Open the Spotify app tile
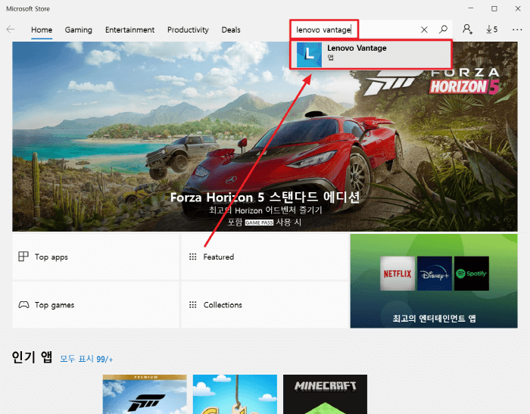Viewport: 530px width, 414px height. (472, 273)
